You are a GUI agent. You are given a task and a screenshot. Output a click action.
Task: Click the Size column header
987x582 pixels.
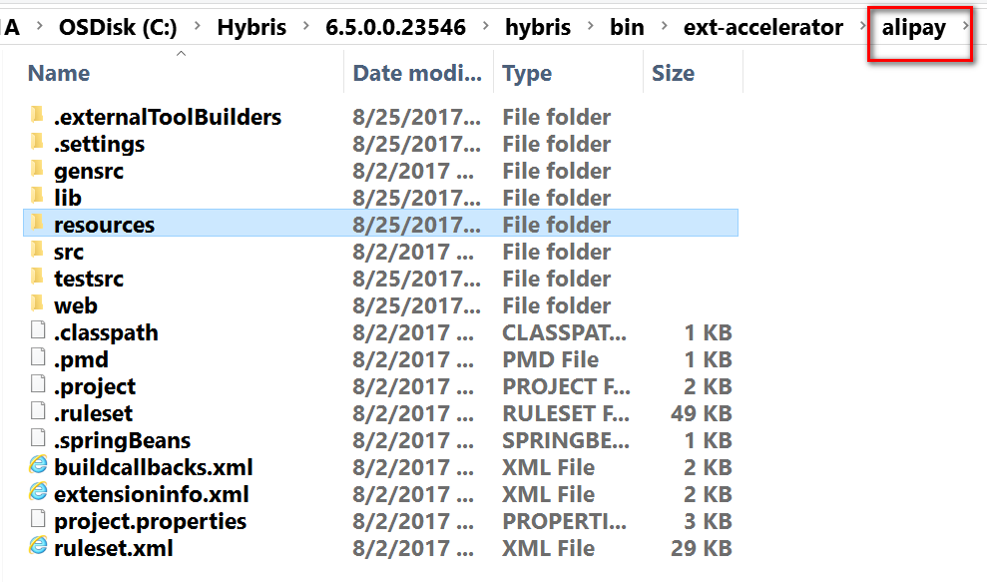(x=673, y=73)
